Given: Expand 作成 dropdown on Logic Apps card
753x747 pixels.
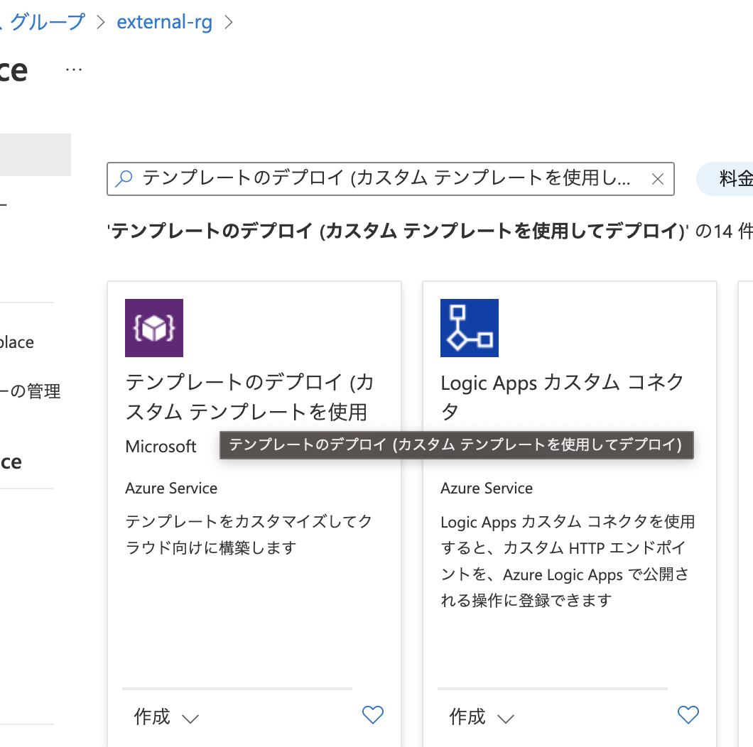Looking at the screenshot, I should point(482,716).
